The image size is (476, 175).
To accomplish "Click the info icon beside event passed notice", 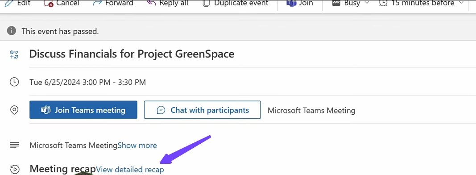I will pos(12,31).
